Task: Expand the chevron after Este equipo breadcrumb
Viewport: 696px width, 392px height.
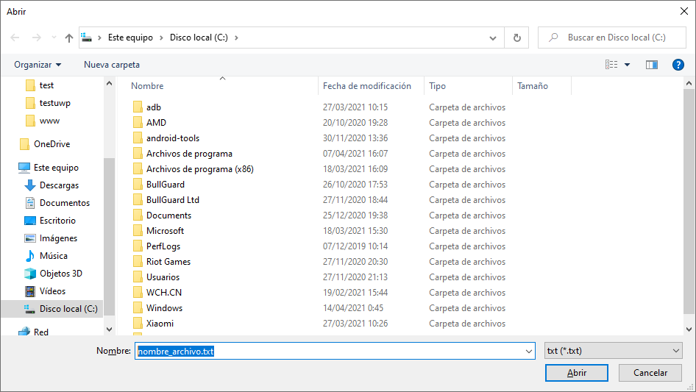Action: (161, 38)
